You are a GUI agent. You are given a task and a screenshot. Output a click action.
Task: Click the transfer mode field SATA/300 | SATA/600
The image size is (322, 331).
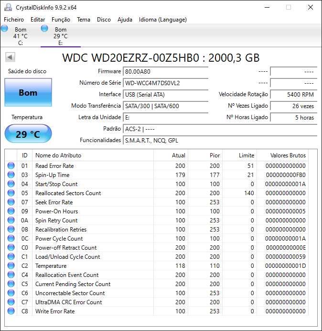pos(165,106)
